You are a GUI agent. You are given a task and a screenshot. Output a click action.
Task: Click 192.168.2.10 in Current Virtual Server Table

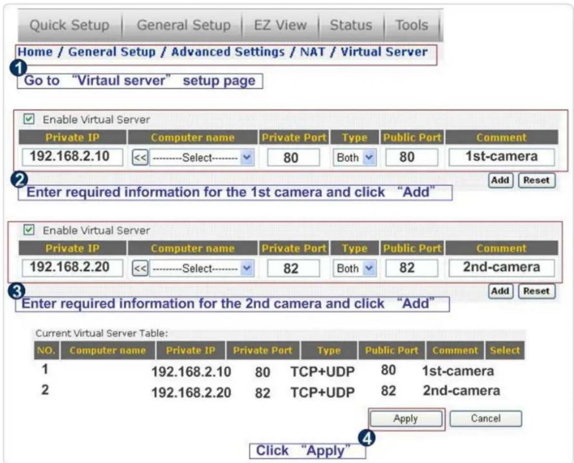point(191,372)
